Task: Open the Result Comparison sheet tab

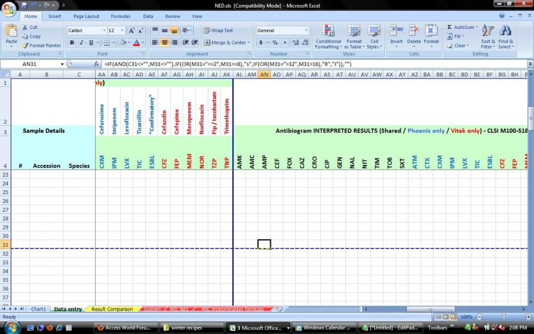Action: (x=111, y=310)
